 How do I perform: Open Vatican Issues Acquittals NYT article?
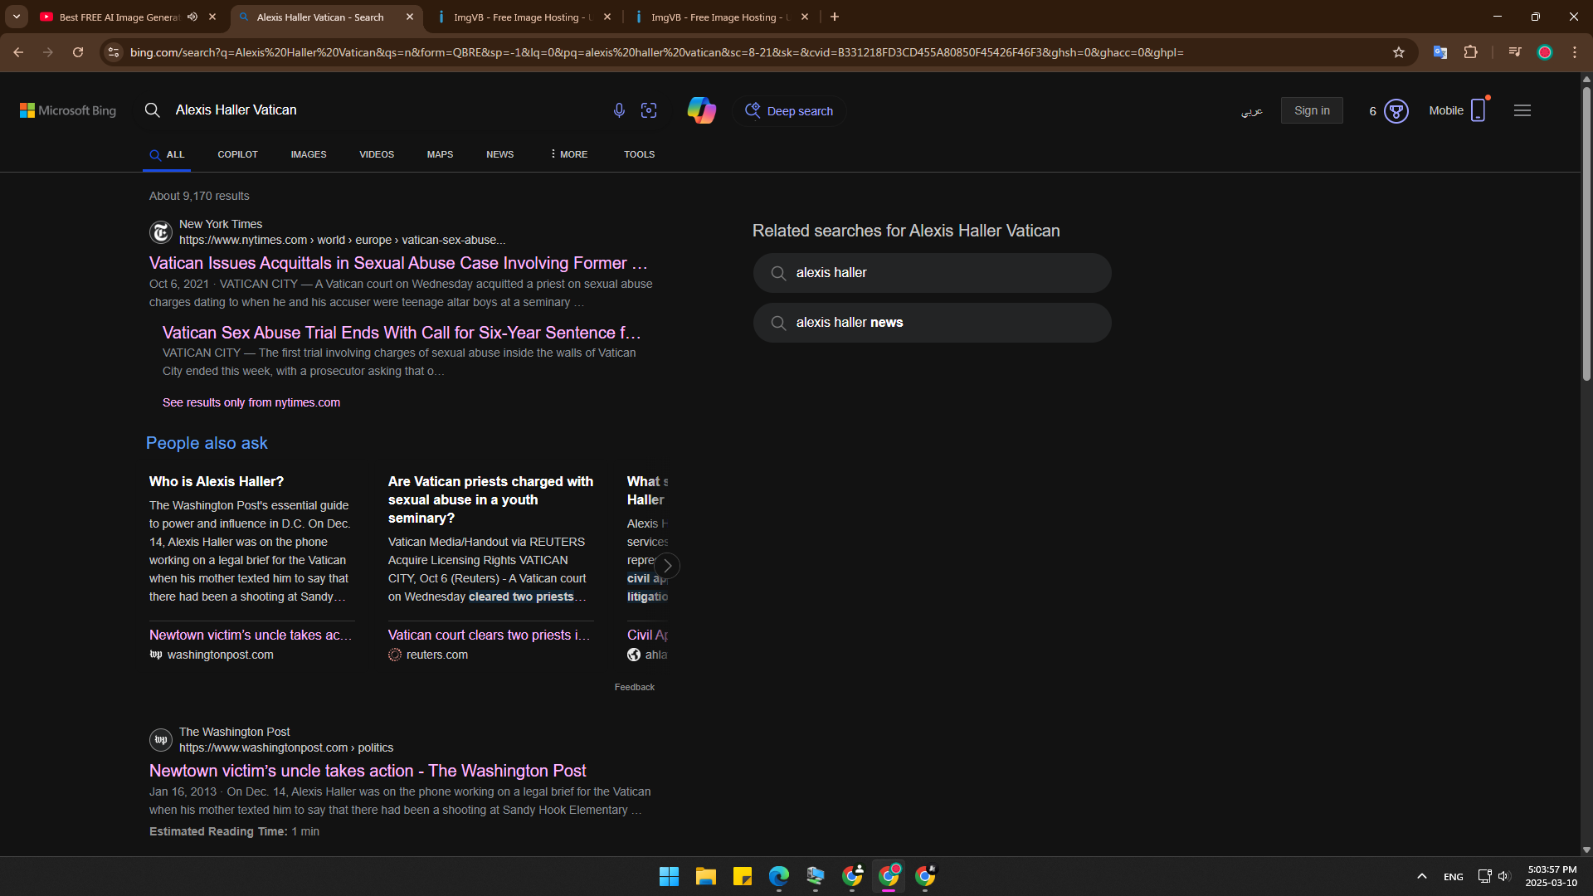click(x=398, y=263)
